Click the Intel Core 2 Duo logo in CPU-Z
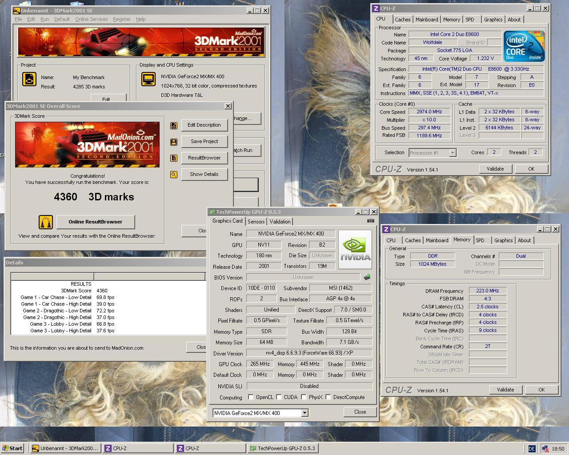Image resolution: width=569 pixels, height=455 pixels. tap(524, 46)
